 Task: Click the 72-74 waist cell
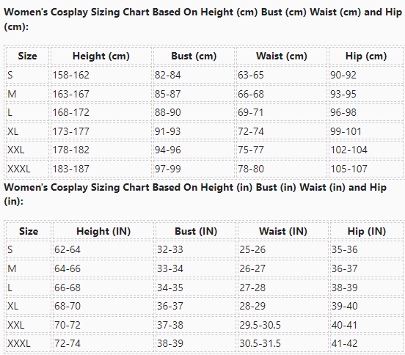tap(282, 131)
